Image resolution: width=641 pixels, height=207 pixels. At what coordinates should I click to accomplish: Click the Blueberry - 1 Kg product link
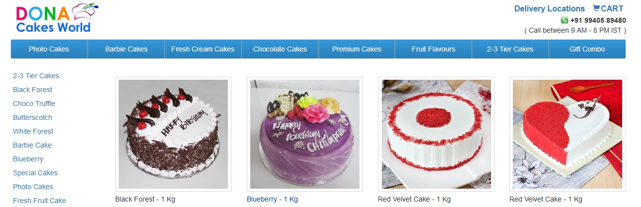pyautogui.click(x=272, y=199)
